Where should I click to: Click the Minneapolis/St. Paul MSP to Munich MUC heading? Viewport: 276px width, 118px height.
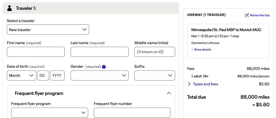click(226, 29)
